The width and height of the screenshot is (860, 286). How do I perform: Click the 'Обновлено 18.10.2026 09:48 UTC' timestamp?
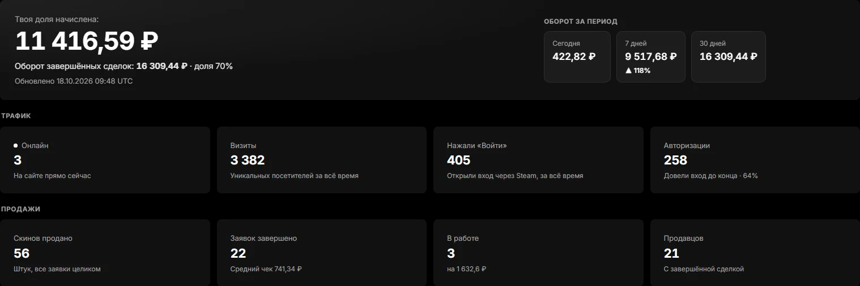pyautogui.click(x=74, y=81)
